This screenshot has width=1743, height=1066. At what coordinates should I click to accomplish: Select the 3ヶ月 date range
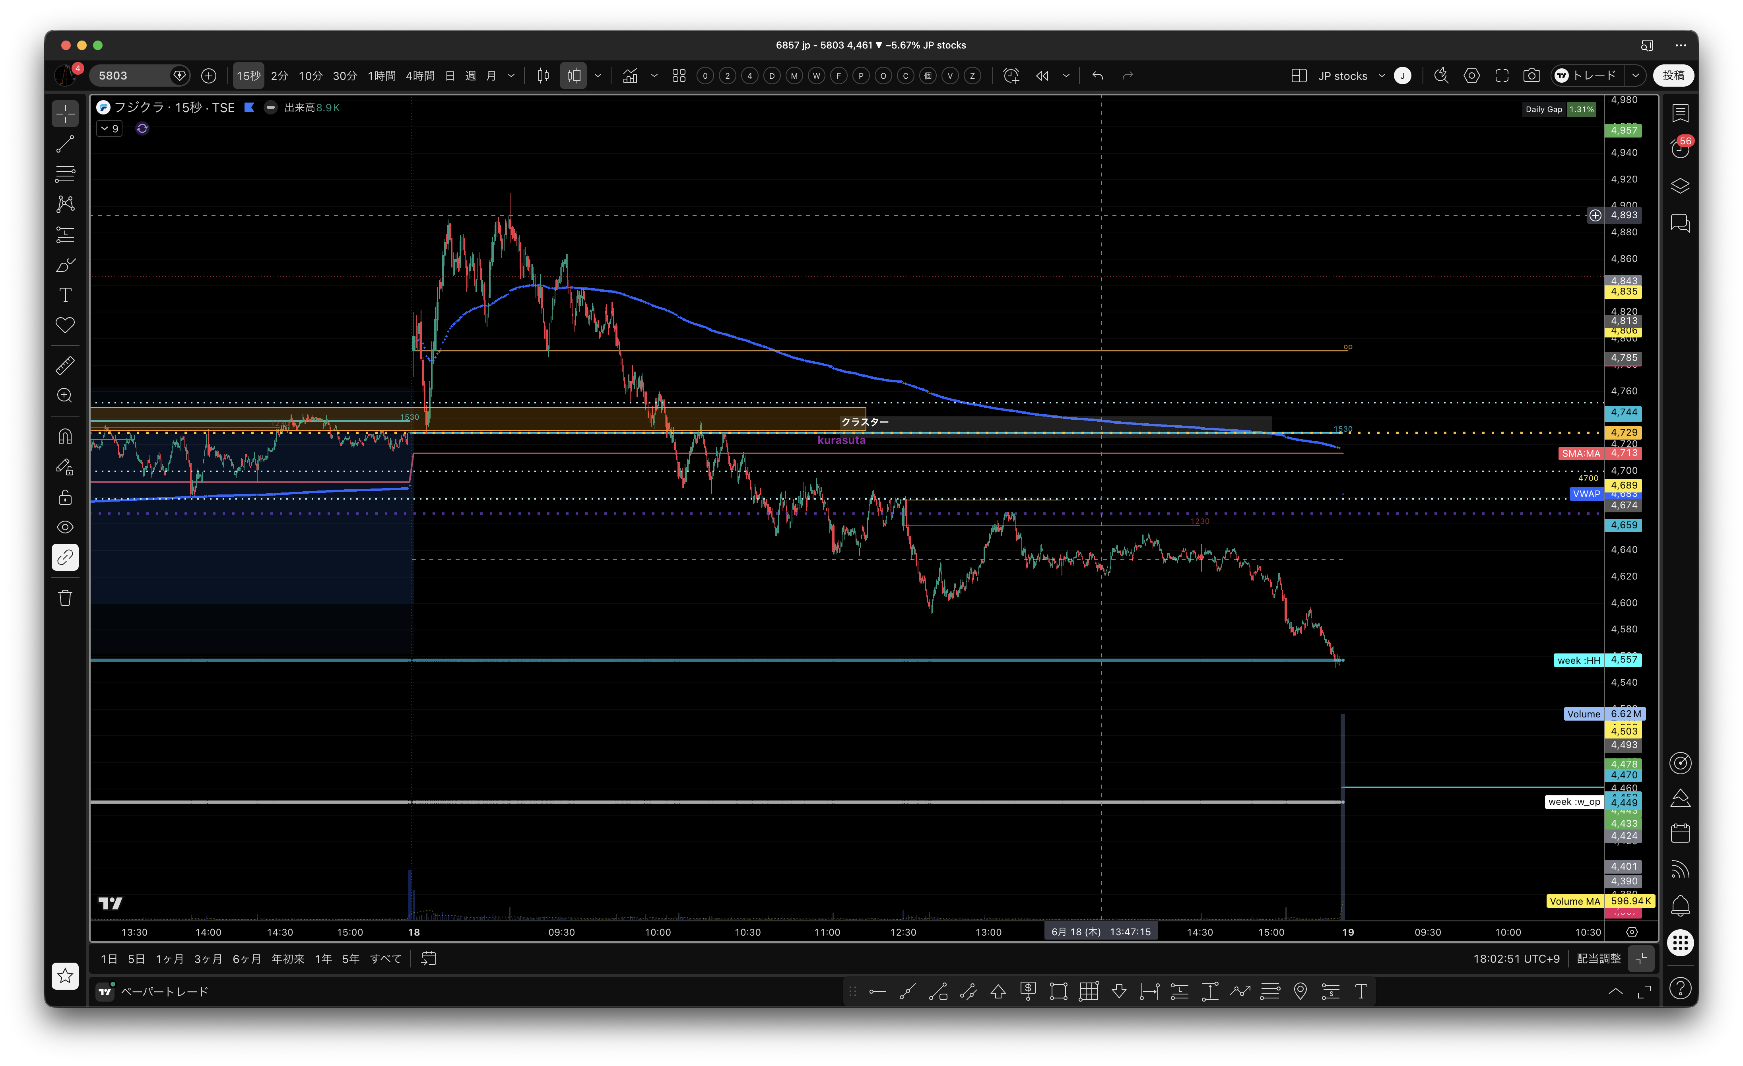click(208, 959)
